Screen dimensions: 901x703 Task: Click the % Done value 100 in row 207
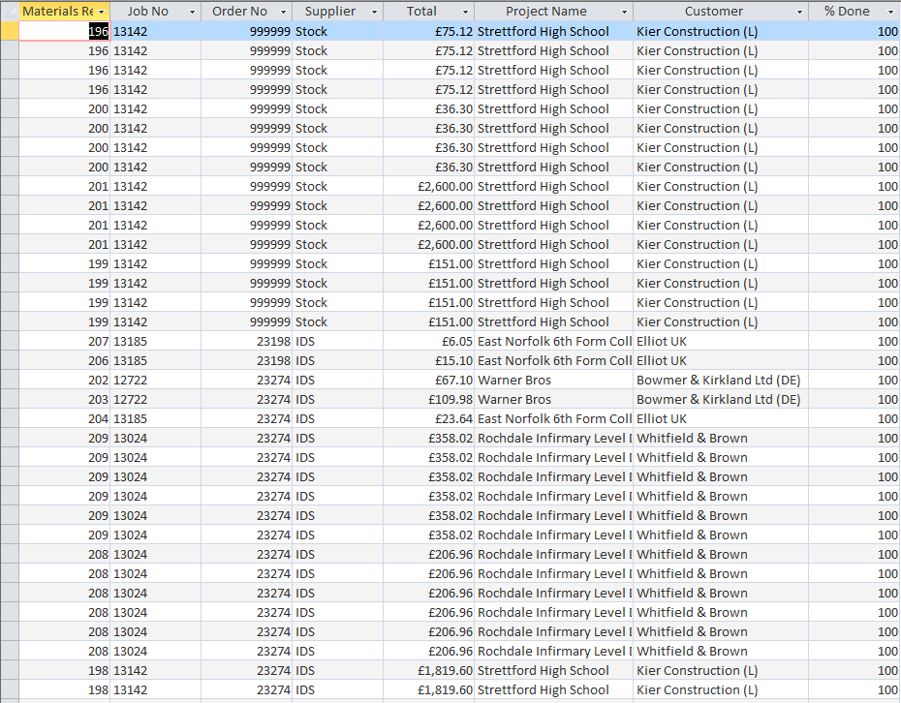point(887,341)
